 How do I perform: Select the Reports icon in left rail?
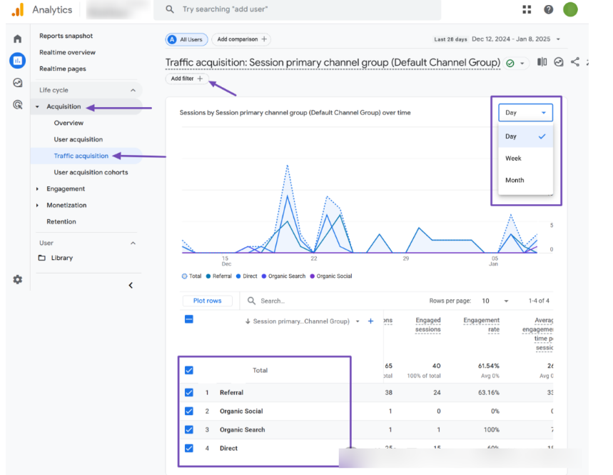point(18,61)
